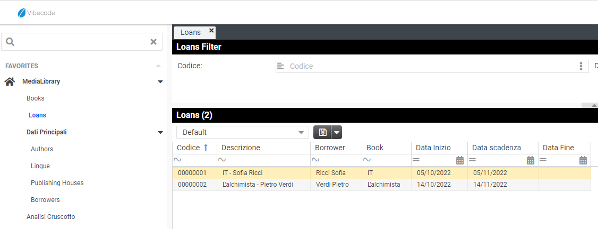Viewport: 598px width, 229px height.
Task: Collapse the Dati Principali section
Action: [160, 132]
